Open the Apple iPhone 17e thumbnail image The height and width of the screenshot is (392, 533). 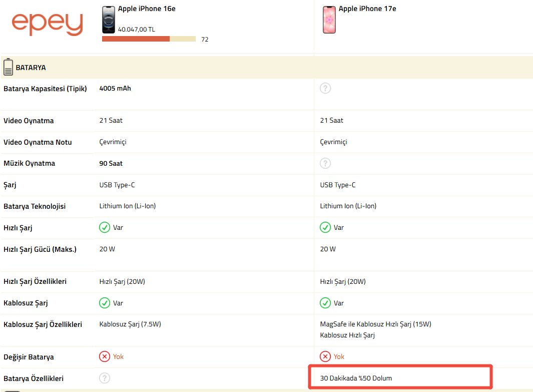pyautogui.click(x=329, y=20)
